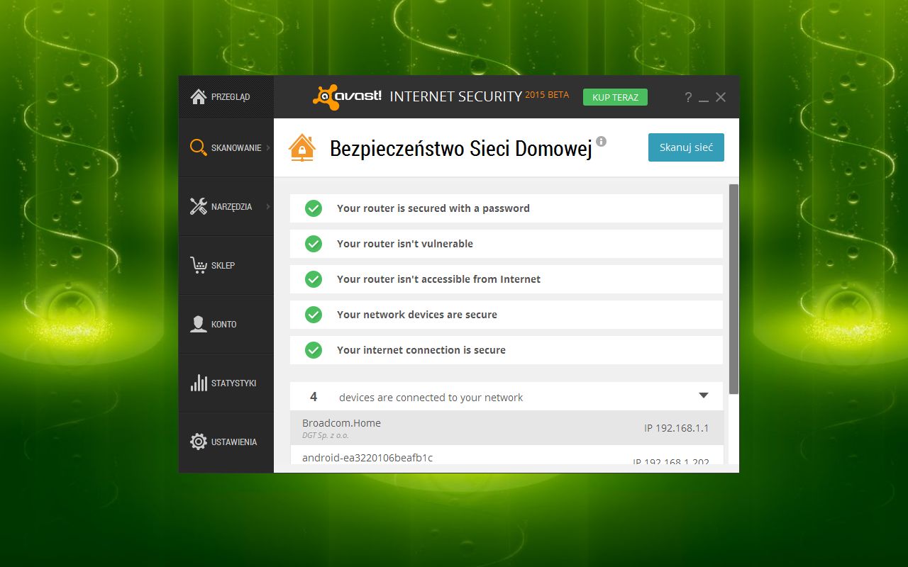The height and width of the screenshot is (567, 908).
Task: Click the Avast logo in the title bar
Action: [348, 97]
